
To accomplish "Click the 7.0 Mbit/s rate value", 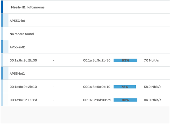I will pos(151,60).
